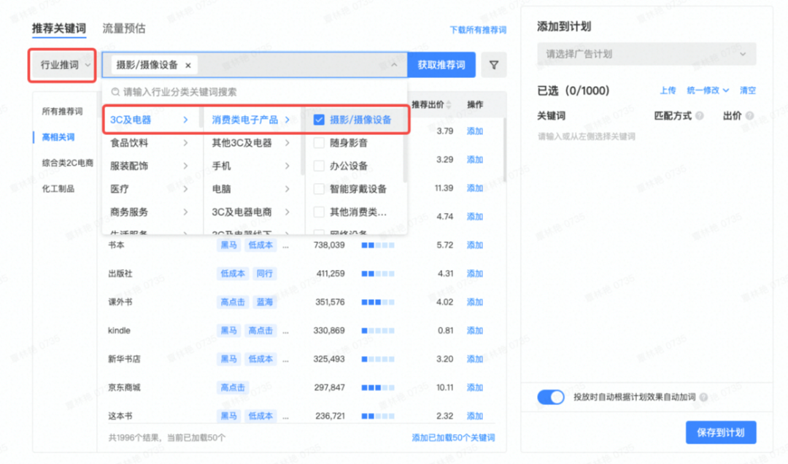This screenshot has width=788, height=464.
Task: Tick the 办公设备 checkbox
Action: coord(319,166)
